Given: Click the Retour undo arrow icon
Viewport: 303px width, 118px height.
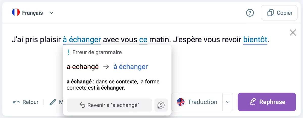Looking at the screenshot, I should point(16,102).
